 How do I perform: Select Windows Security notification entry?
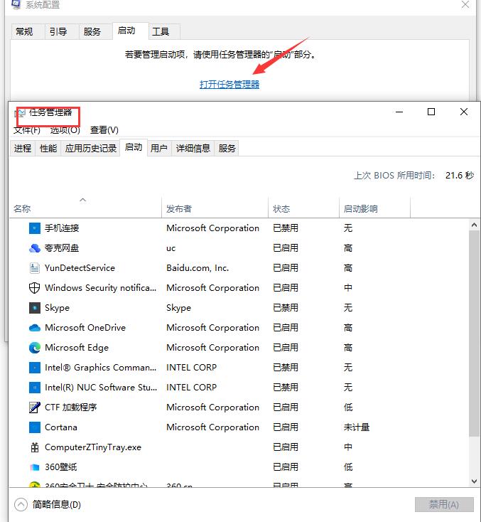click(100, 288)
